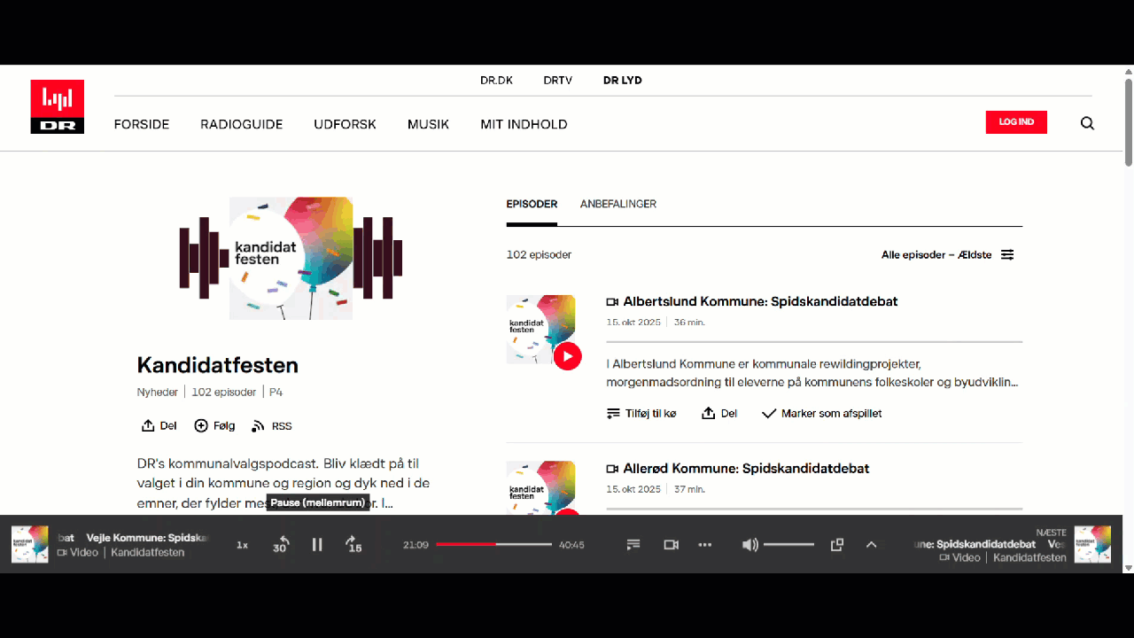Mute the player volume speaker icon
The image size is (1134, 638).
(x=750, y=545)
